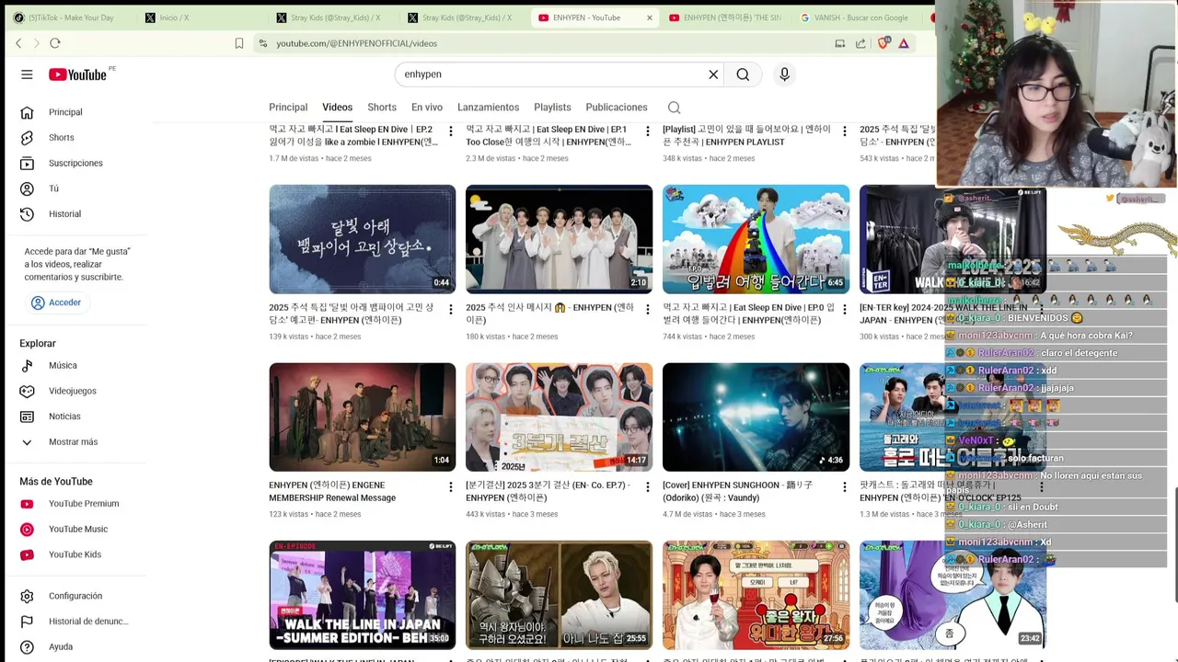Play the rainbow Eat Sleep EN Dive EP.0 thumbnail
The height and width of the screenshot is (662, 1178).
756,239
